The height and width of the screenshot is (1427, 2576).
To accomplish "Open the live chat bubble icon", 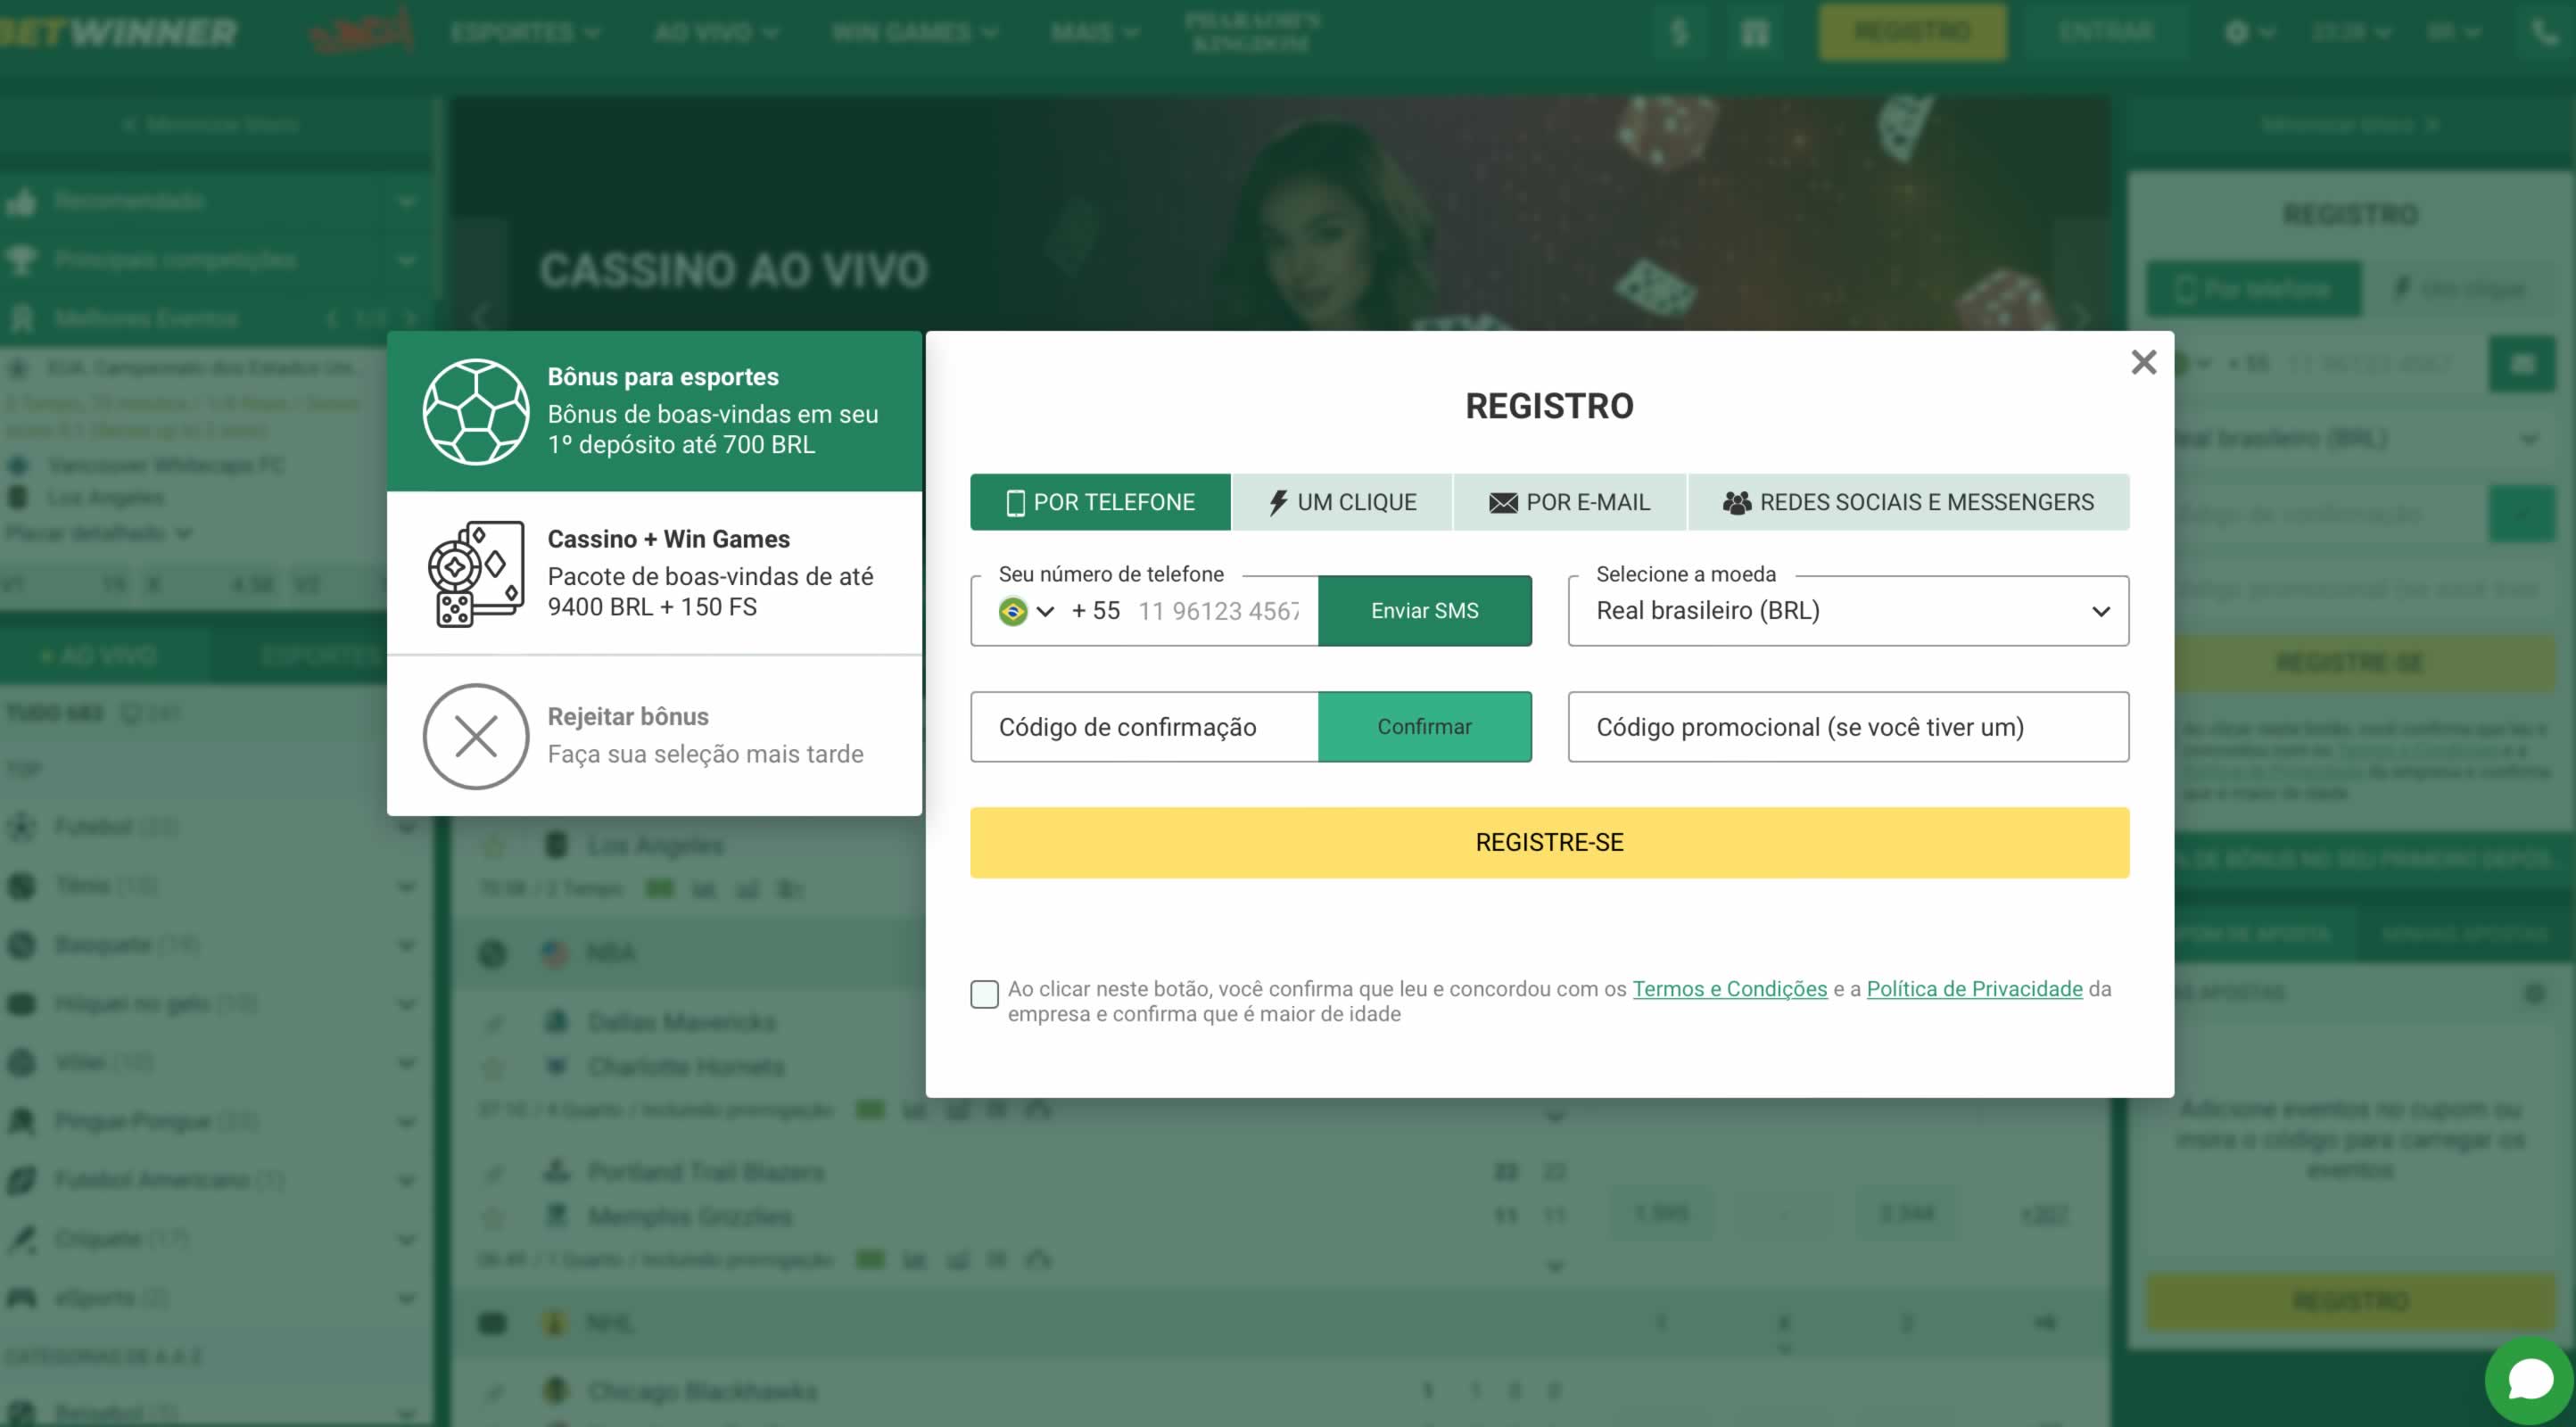I will pyautogui.click(x=2530, y=1381).
